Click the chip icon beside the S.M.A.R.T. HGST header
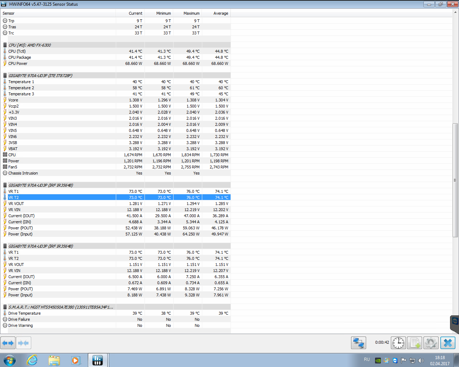Viewport: 459px width, 367px height. 5,307
